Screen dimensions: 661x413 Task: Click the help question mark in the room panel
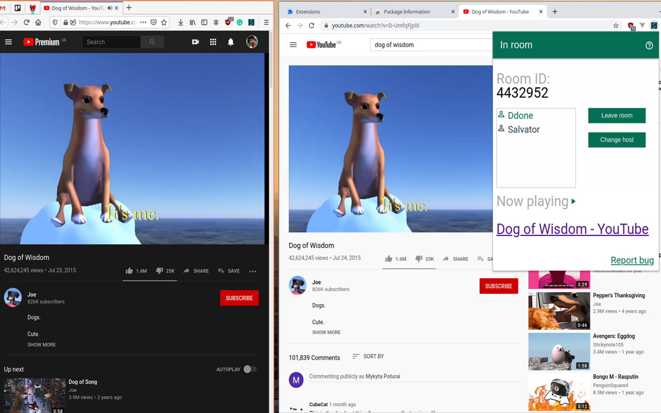(649, 45)
